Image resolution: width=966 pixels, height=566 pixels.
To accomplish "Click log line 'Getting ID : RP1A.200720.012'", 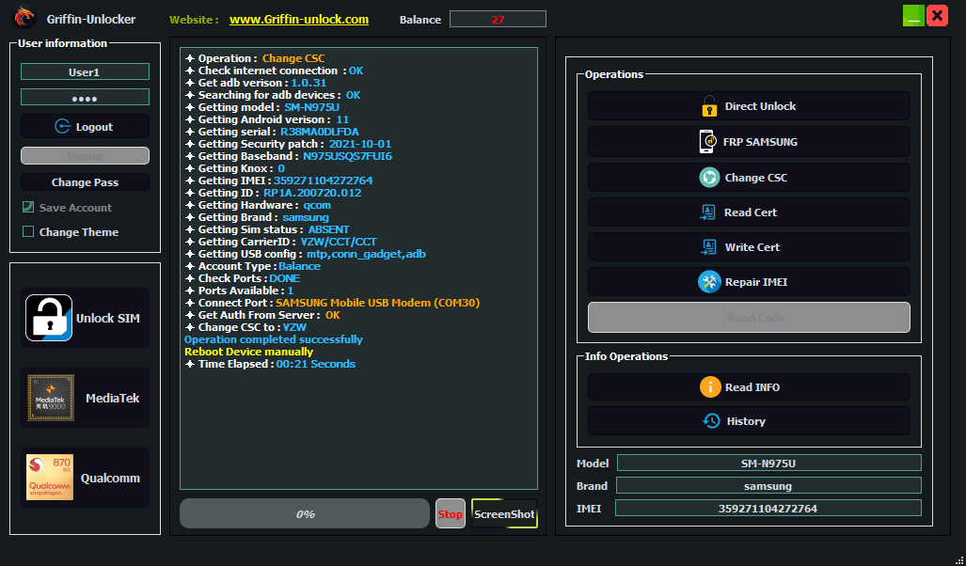I will pyautogui.click(x=274, y=193).
